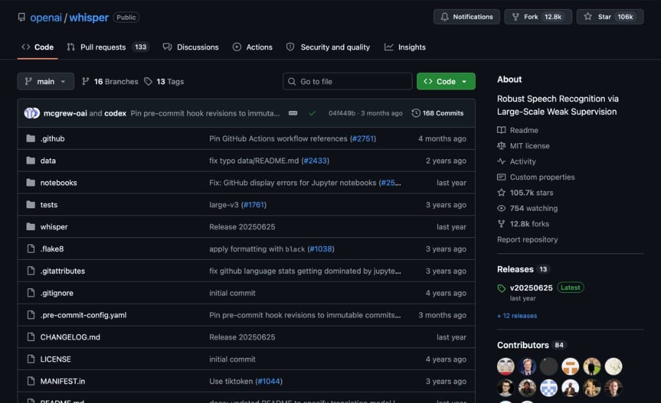Screen dimensions: 661x403
Task: Open pull request #1044 link
Action: pyautogui.click(x=269, y=381)
